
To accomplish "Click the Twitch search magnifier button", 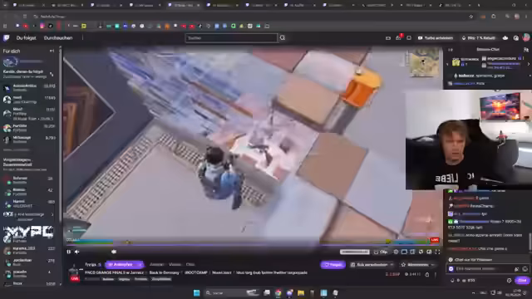I will pyautogui.click(x=283, y=38).
